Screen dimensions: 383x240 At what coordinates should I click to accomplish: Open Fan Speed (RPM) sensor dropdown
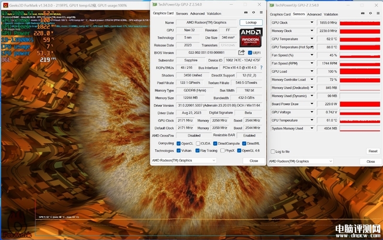click(312, 63)
